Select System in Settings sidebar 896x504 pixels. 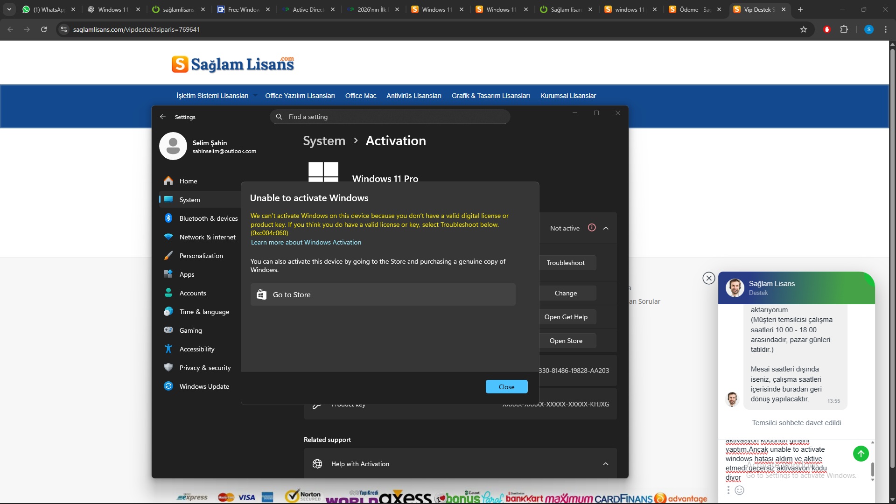tap(201, 200)
